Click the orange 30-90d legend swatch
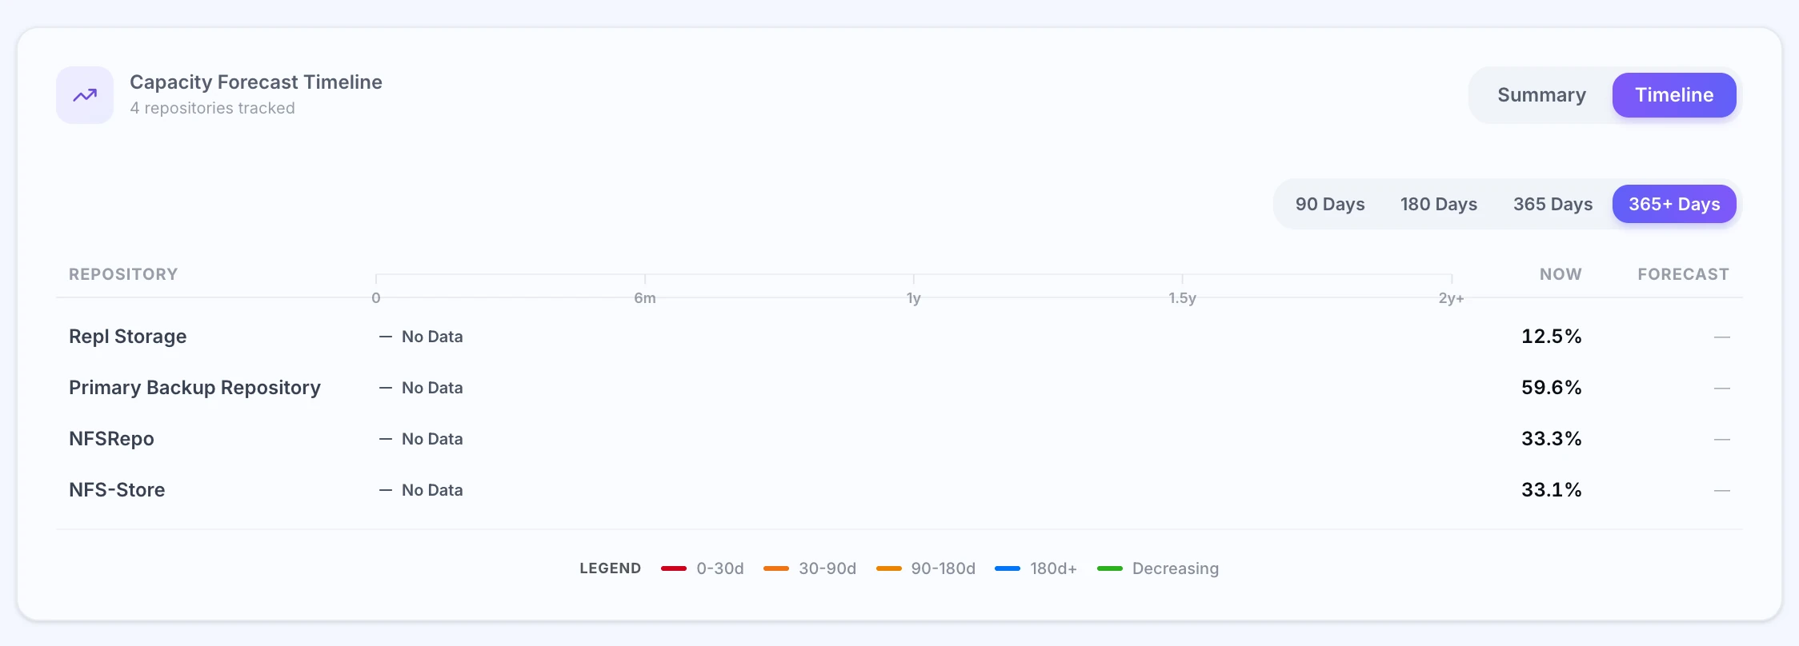Screen dimensions: 1799x646 tap(776, 568)
